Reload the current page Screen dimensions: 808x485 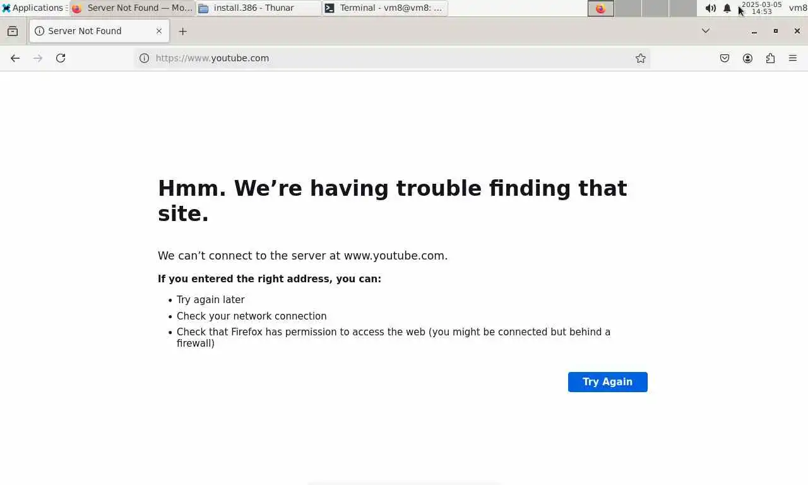point(61,58)
